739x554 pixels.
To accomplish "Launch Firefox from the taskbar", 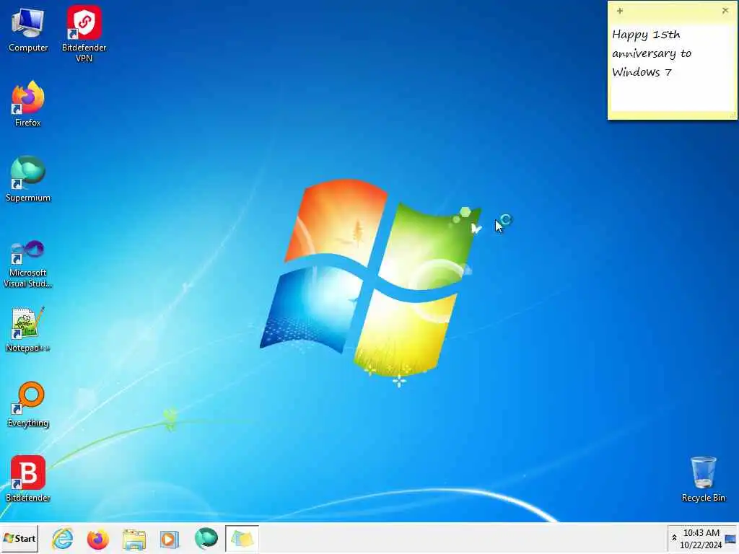I will tap(97, 538).
